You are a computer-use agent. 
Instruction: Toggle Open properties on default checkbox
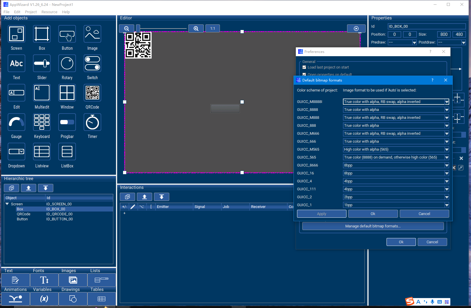pos(304,74)
